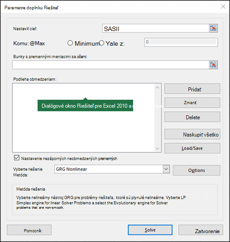Select the Minimum radio button
Image resolution: width=230 pixels, height=242 pixels.
click(x=70, y=43)
